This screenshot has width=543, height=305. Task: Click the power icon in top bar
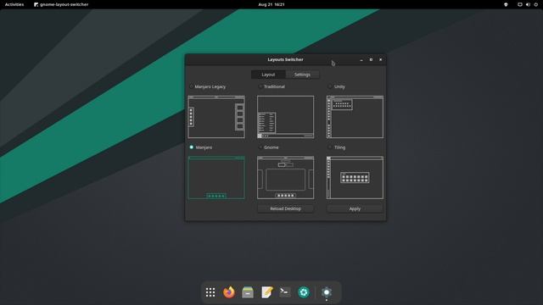click(535, 4)
